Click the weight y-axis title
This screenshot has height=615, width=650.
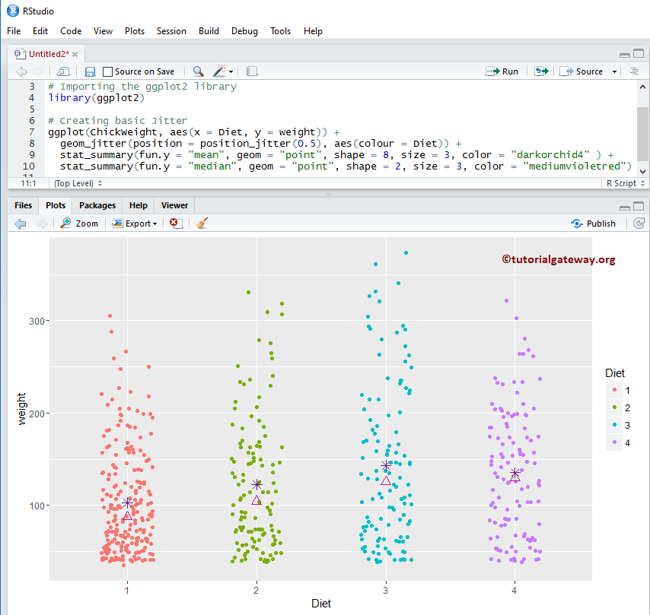pos(21,409)
